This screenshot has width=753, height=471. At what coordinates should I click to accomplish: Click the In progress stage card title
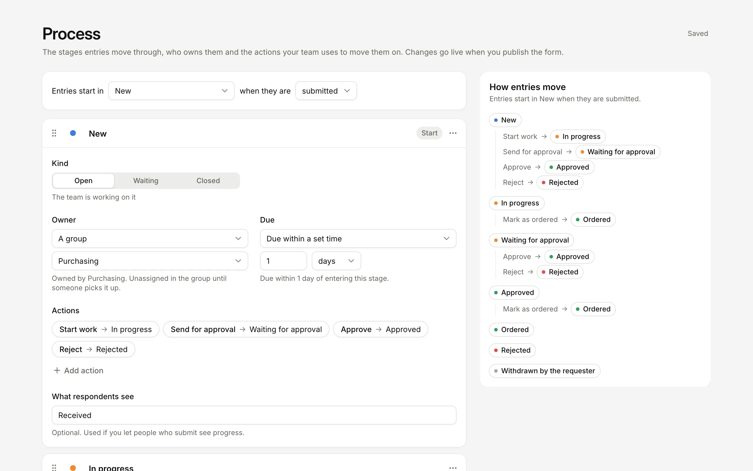pyautogui.click(x=111, y=467)
